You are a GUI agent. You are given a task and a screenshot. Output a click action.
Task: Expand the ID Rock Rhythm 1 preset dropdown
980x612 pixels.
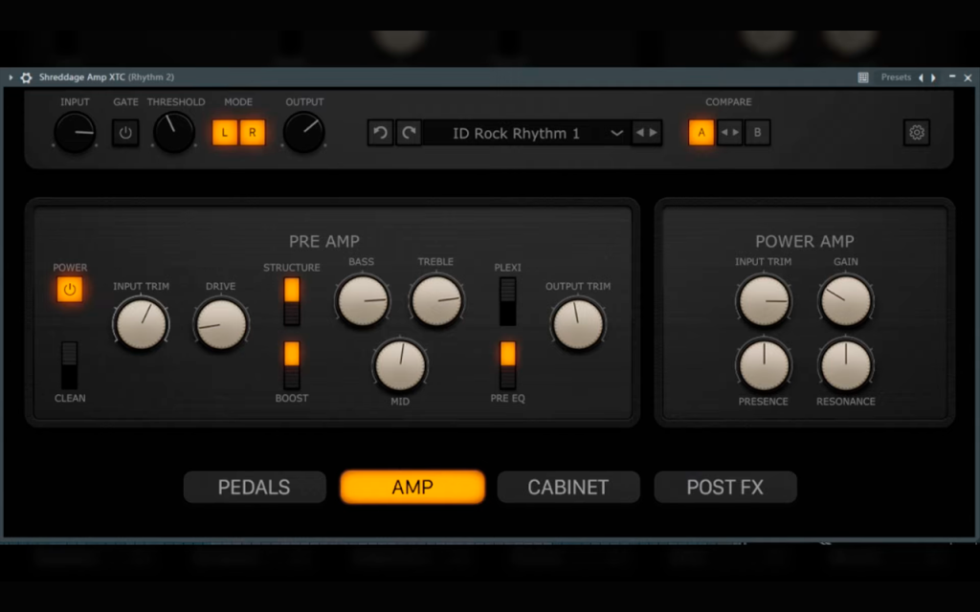pos(616,133)
